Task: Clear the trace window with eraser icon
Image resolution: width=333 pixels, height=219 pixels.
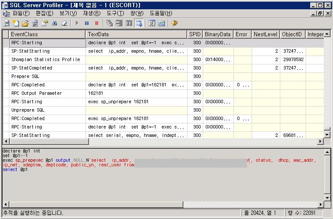Action: [x=64, y=23]
